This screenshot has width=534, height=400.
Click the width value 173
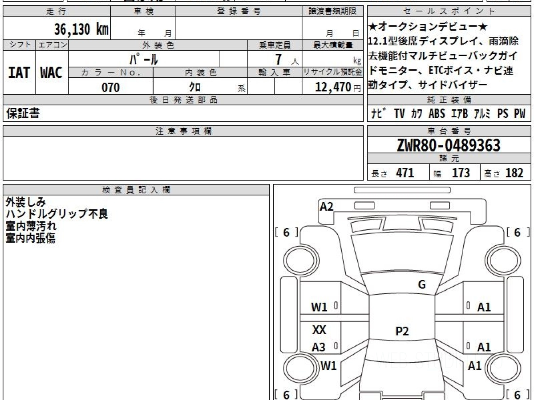(x=461, y=173)
